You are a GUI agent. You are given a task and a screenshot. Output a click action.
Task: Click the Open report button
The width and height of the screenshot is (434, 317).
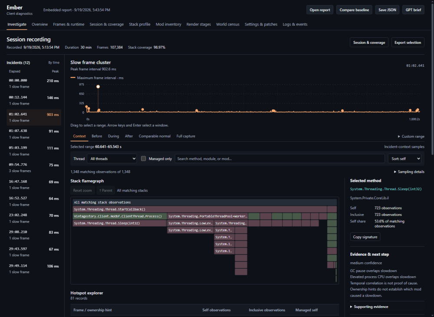pyautogui.click(x=320, y=10)
